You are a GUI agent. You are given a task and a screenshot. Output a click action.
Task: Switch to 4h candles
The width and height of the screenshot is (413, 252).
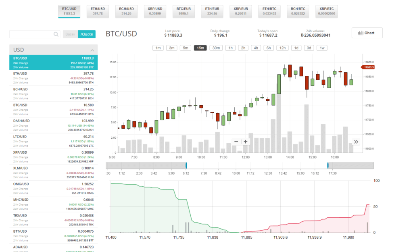coord(256,48)
